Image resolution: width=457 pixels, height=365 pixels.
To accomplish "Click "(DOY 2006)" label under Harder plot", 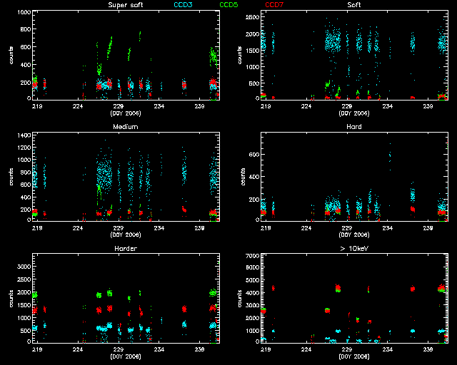I will [126, 356].
